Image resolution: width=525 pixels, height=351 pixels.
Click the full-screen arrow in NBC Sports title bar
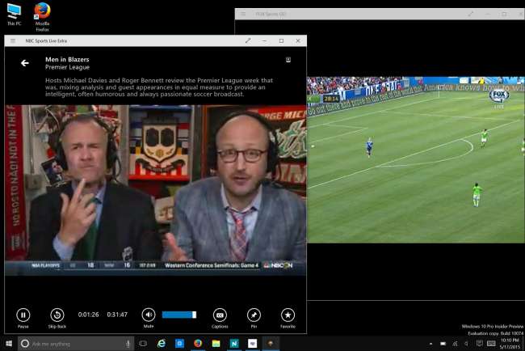(x=248, y=41)
